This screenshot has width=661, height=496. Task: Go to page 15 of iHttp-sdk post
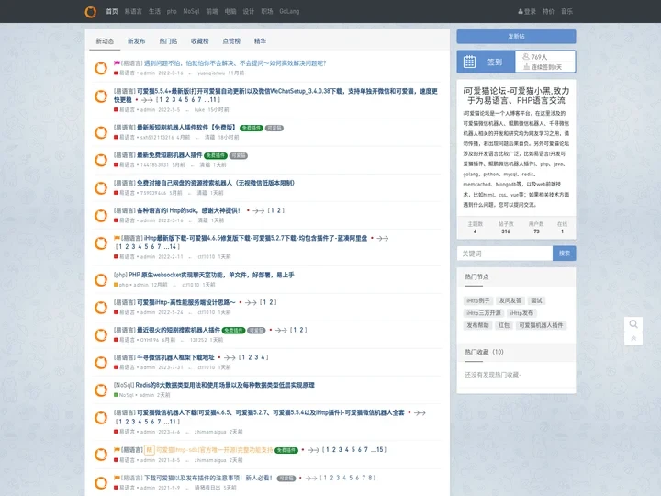click(x=378, y=450)
